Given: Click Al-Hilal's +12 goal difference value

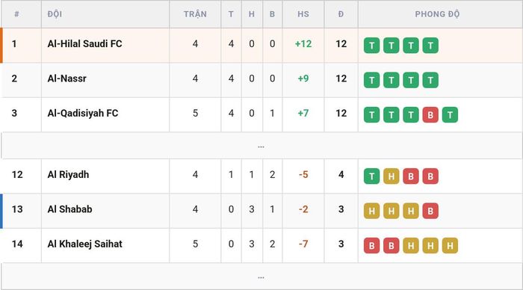Looking at the screenshot, I should click(303, 43).
